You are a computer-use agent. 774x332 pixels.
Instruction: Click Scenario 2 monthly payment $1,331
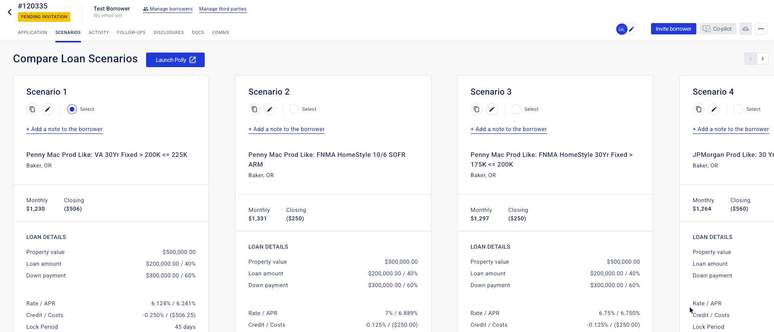[258, 219]
